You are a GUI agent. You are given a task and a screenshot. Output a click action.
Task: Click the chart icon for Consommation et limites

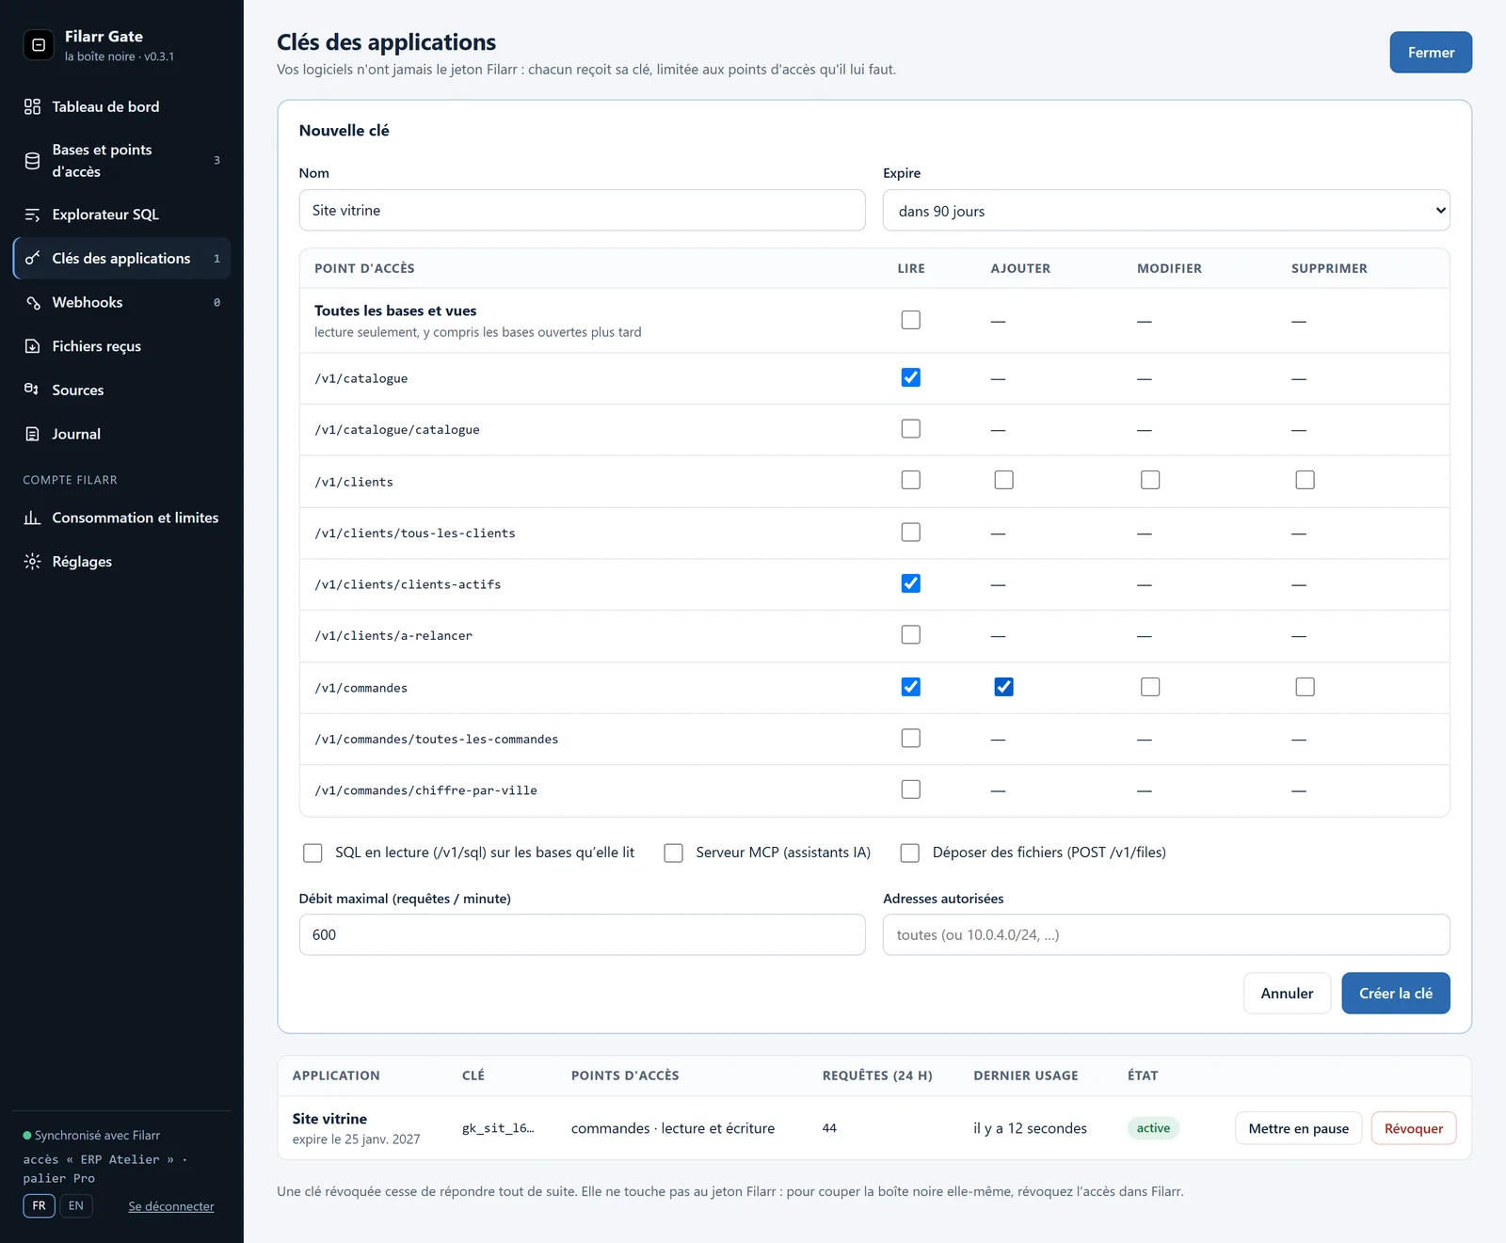click(x=32, y=518)
